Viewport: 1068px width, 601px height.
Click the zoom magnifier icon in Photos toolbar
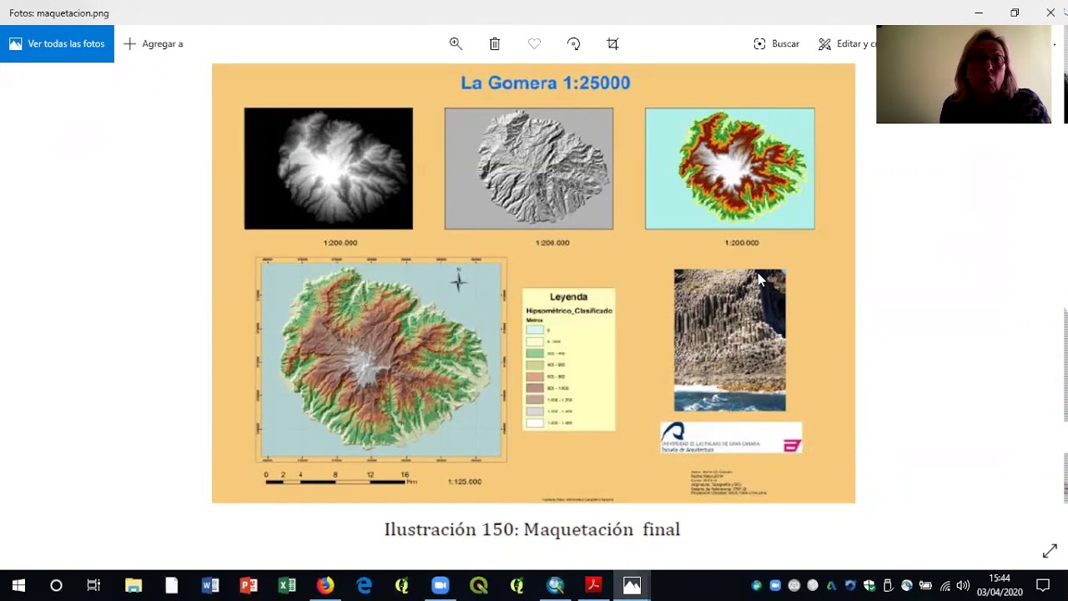coord(456,43)
